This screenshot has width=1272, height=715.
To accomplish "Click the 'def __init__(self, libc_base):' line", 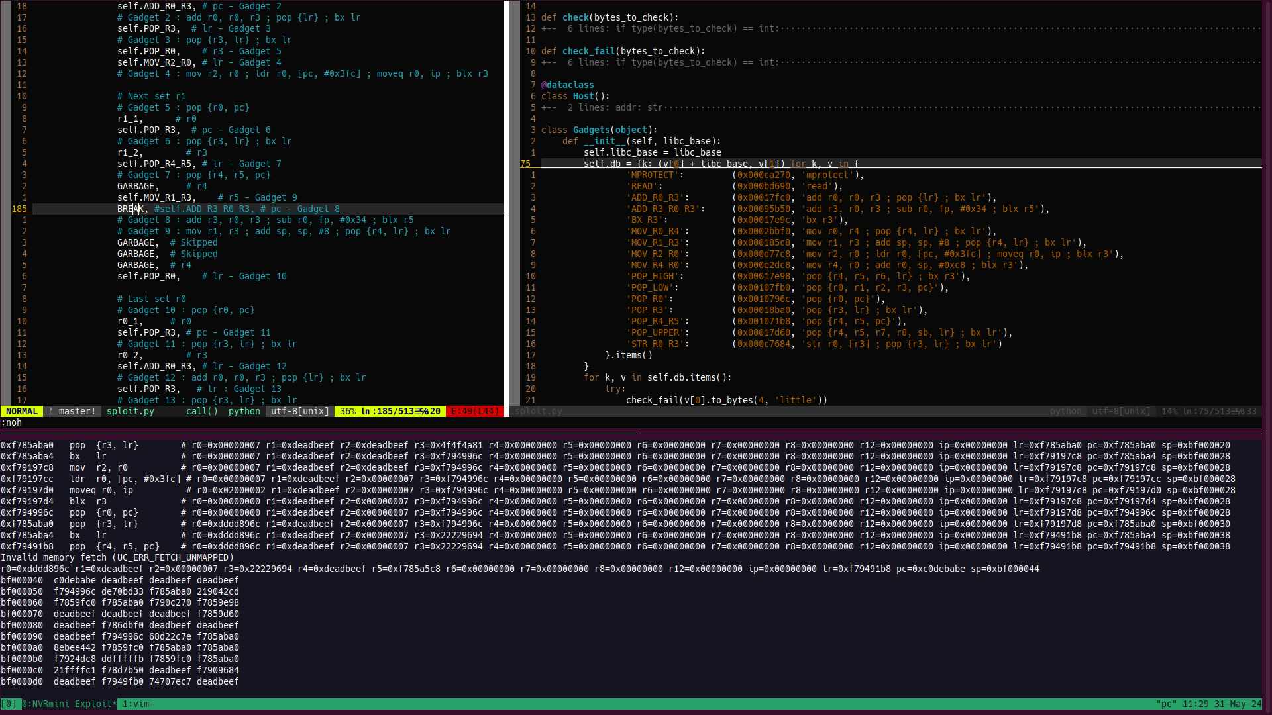I will 641,141.
